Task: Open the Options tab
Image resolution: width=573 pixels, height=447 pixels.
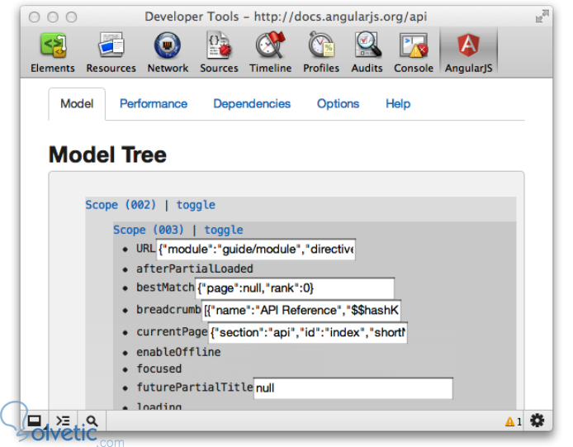Action: click(x=338, y=104)
